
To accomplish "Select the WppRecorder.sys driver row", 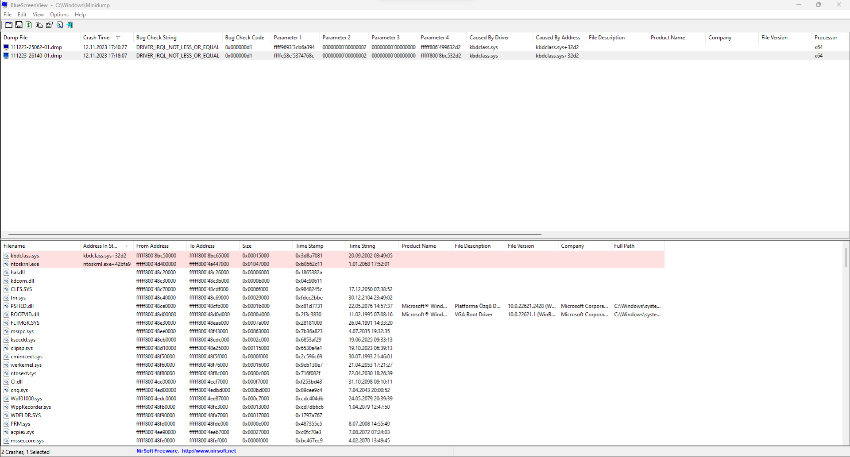I will click(x=332, y=407).
